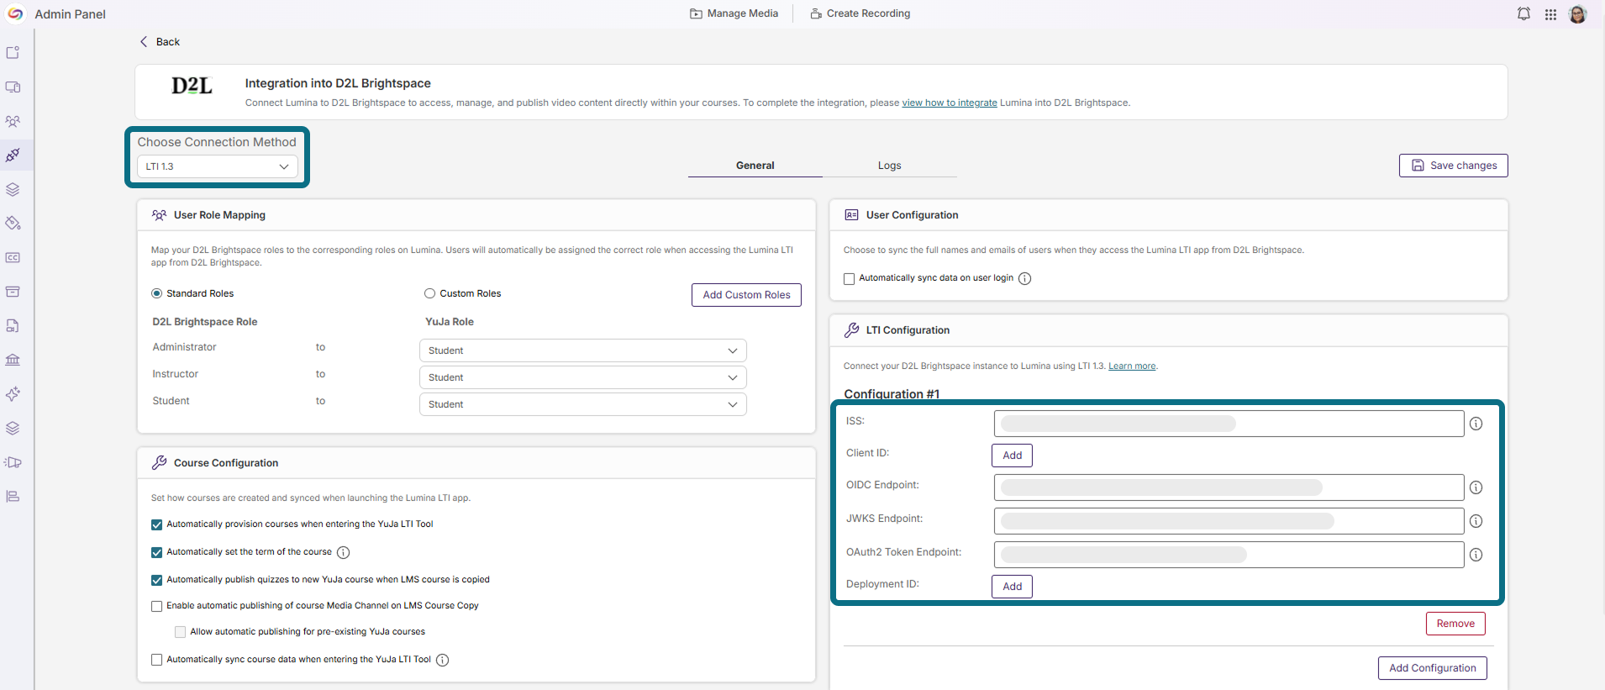The image size is (1605, 690).
Task: Select the Custom Roles radio button
Action: click(429, 293)
